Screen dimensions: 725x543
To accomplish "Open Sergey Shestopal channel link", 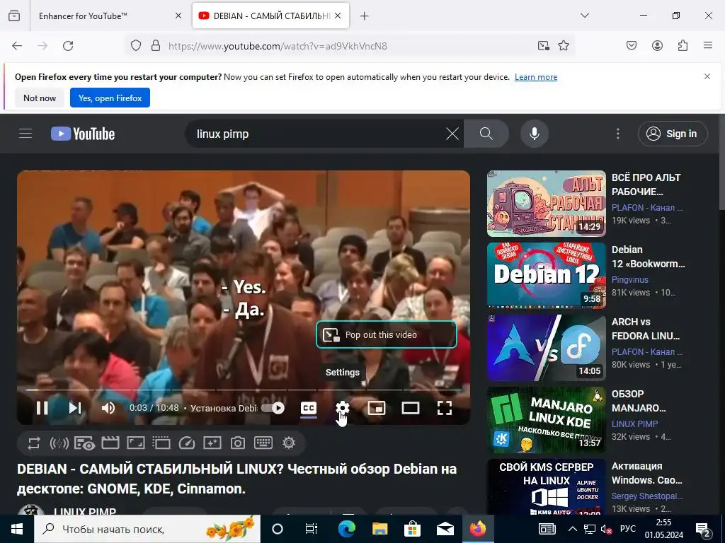I will pyautogui.click(x=647, y=496).
